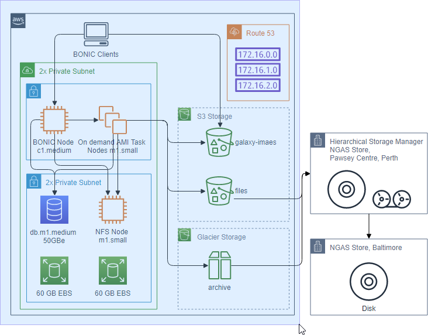Click the green VPC cloud icon
This screenshot has height=335, width=428.
click(27, 70)
